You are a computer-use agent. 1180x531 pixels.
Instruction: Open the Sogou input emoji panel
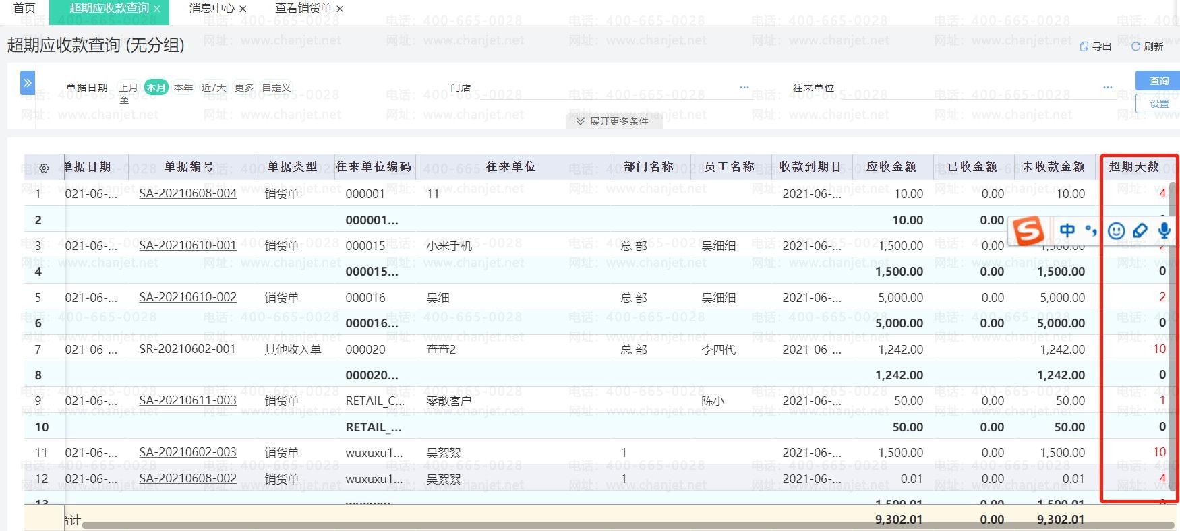(1117, 230)
